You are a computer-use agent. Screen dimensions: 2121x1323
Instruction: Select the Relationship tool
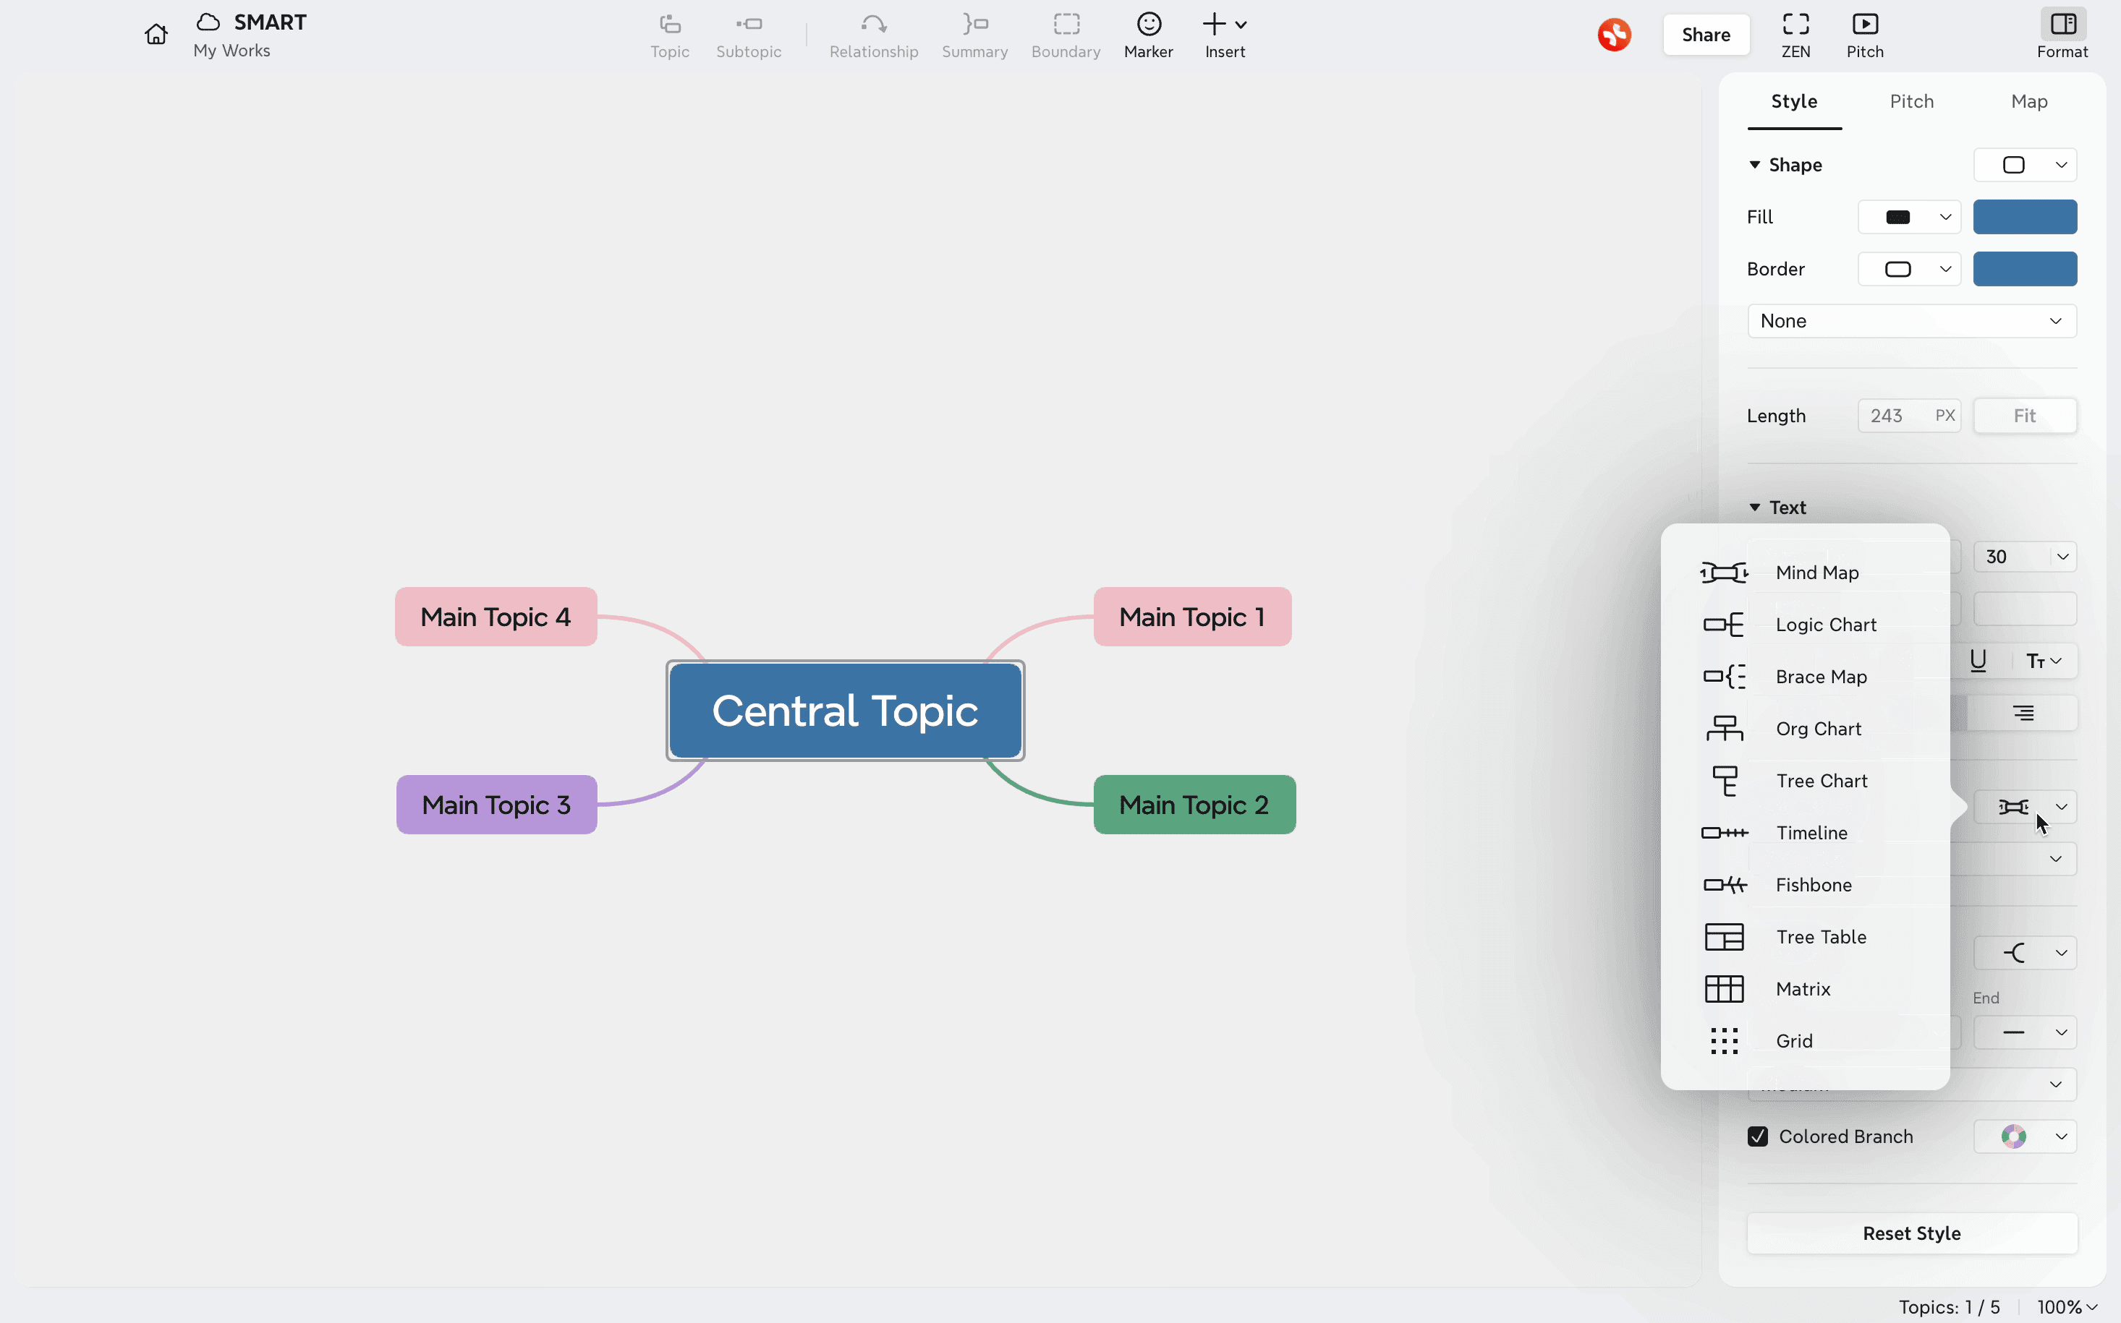point(874,36)
